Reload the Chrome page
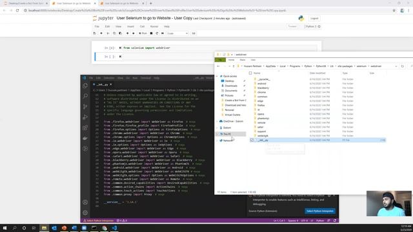413x232 pixels. pyautogui.click(x=17, y=10)
